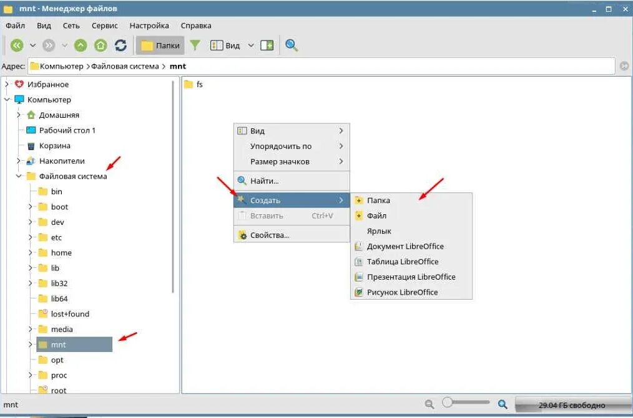Expand the boot folder node
The height and width of the screenshot is (418, 633).
pyautogui.click(x=31, y=207)
